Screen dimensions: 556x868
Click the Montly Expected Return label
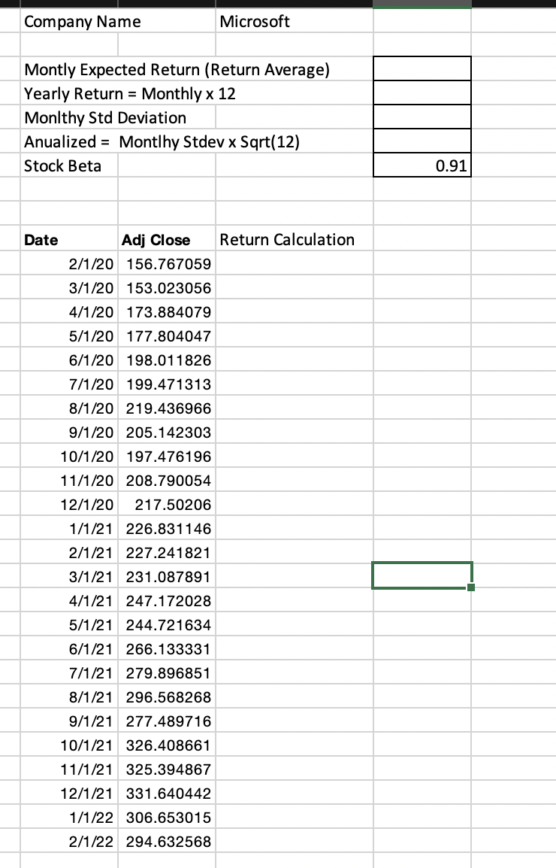[x=177, y=69]
